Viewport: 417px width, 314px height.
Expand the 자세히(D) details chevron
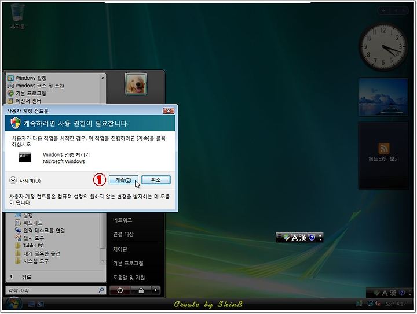13,180
